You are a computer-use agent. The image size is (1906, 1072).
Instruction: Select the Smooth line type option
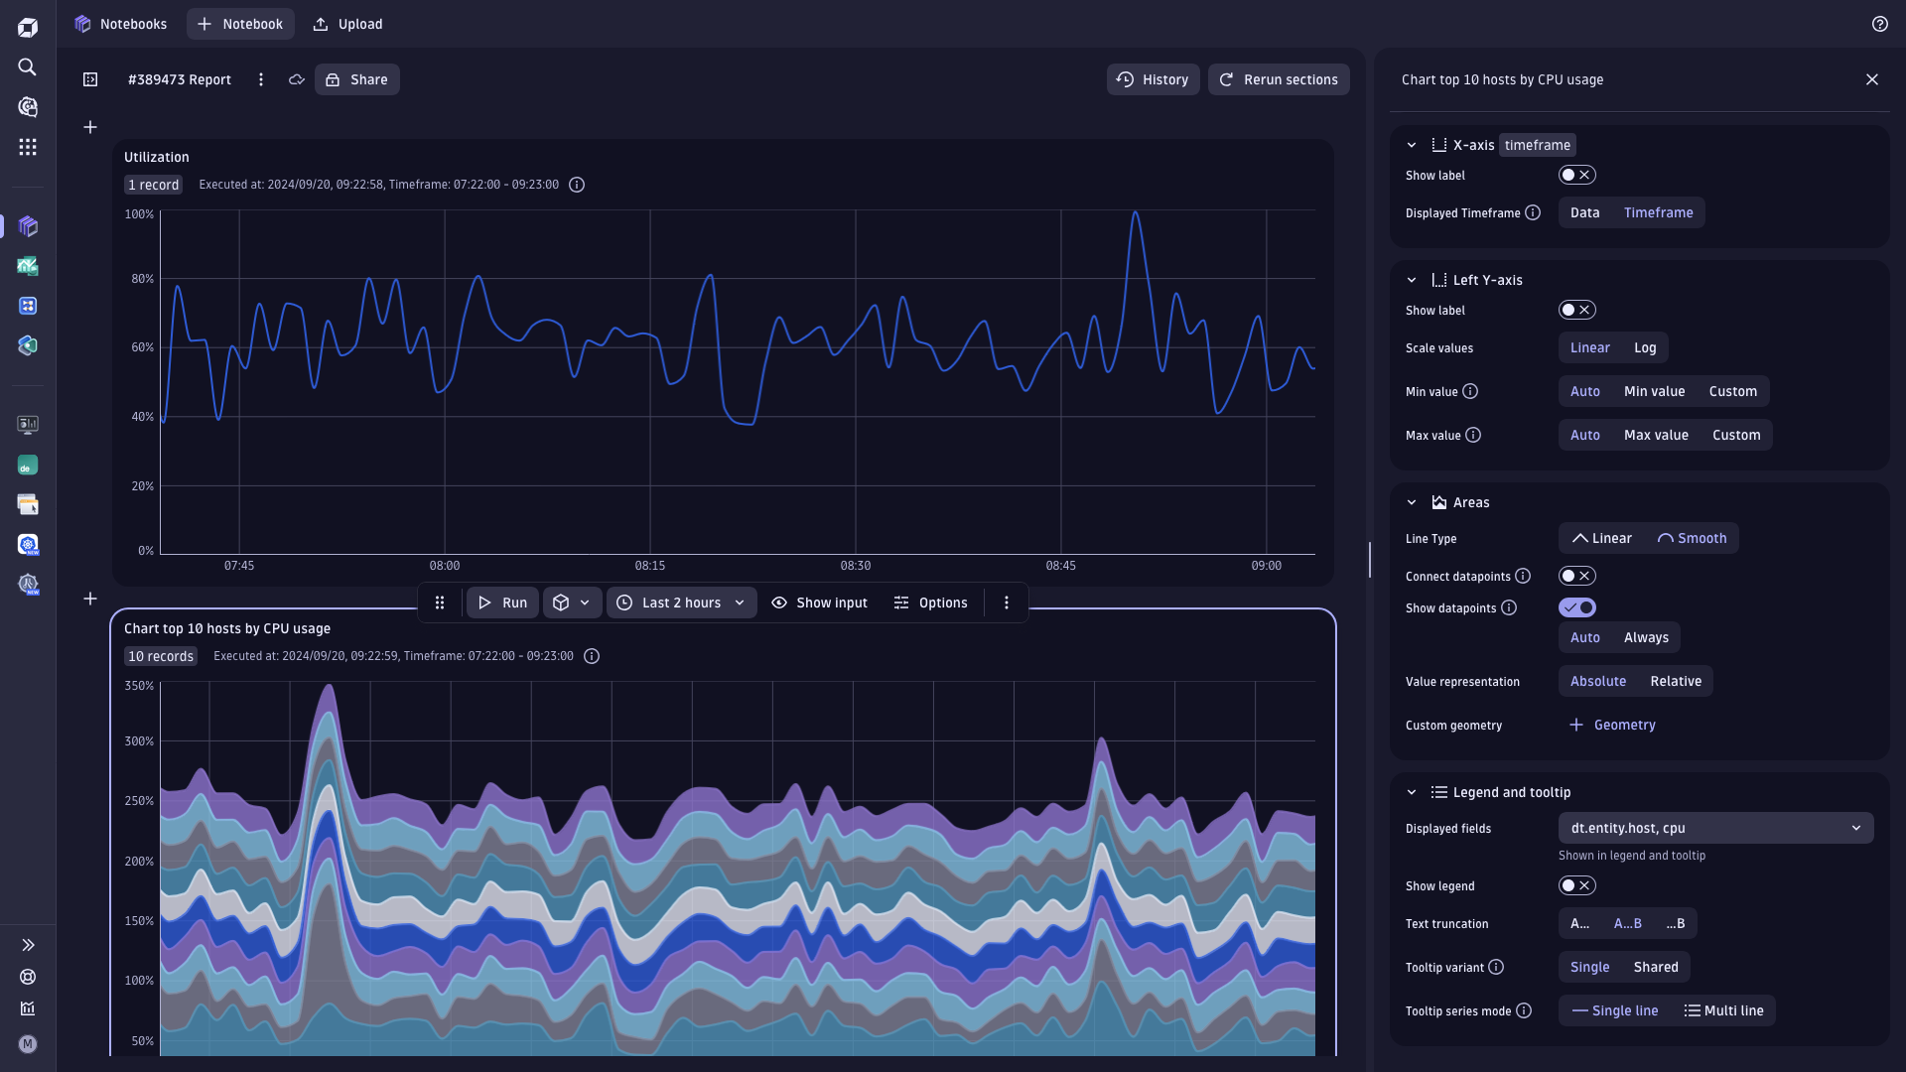tap(1693, 538)
